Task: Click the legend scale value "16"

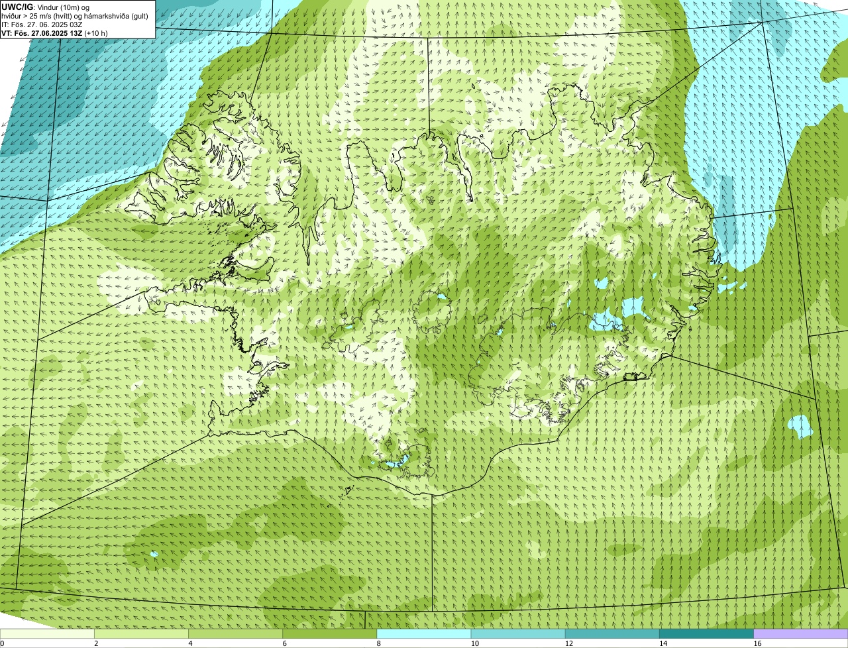Action: pos(757,643)
